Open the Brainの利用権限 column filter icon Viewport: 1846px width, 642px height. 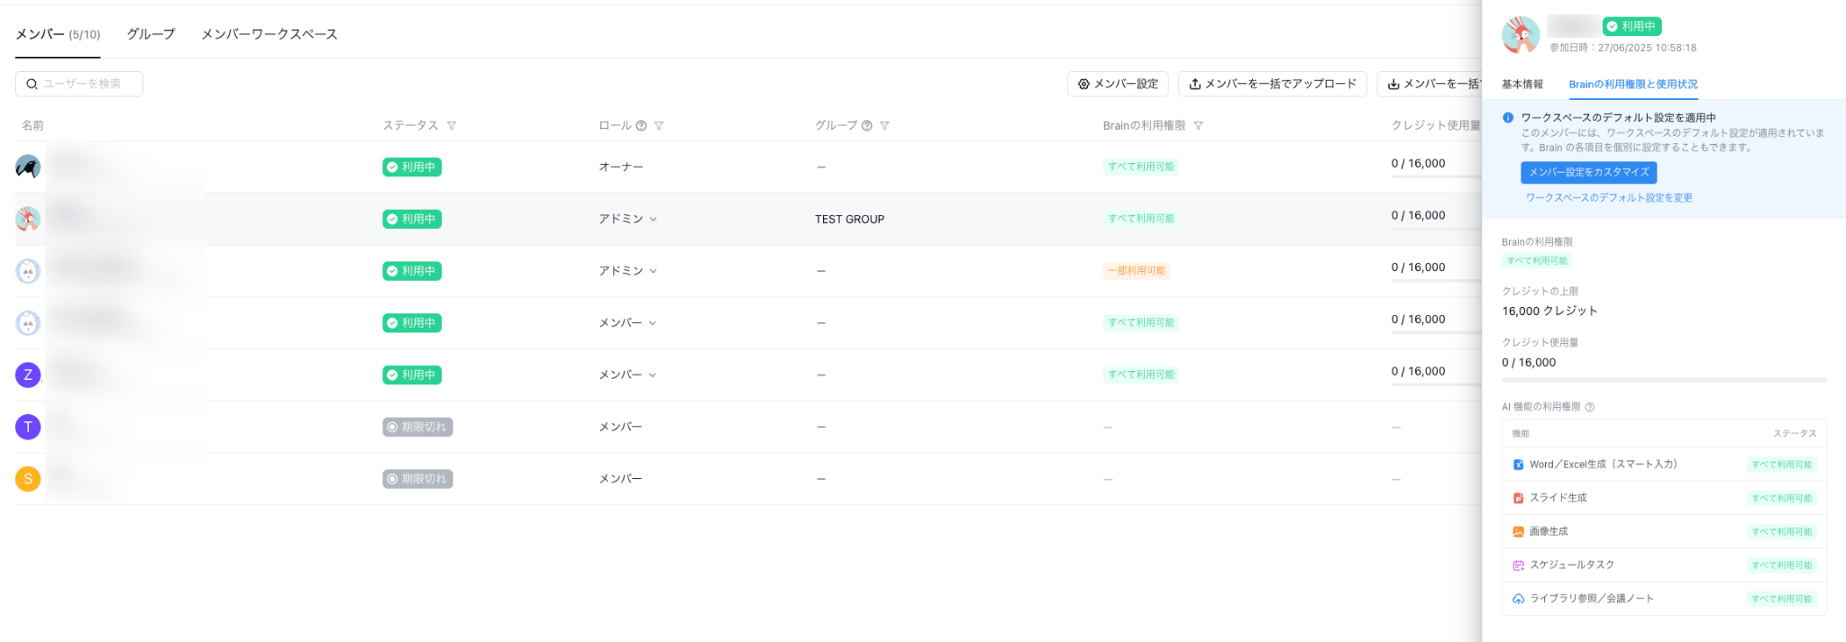click(x=1198, y=126)
